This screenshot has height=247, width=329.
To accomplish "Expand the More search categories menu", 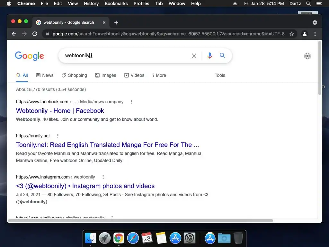I will point(159,75).
